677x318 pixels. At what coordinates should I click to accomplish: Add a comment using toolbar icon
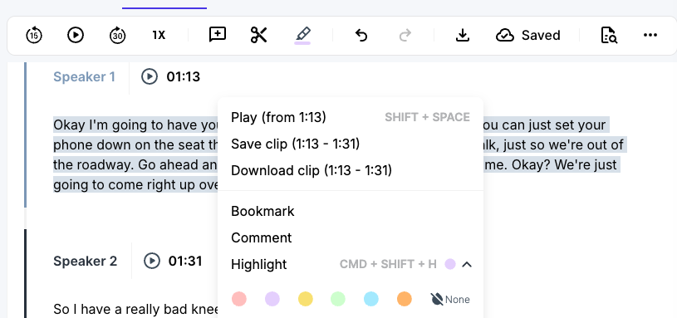(217, 35)
